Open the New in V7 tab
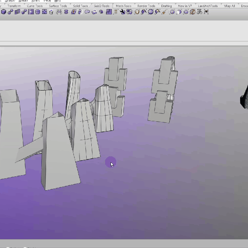 click(x=185, y=6)
